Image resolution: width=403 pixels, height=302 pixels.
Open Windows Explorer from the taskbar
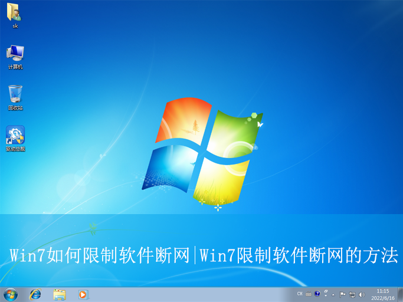[59, 294]
